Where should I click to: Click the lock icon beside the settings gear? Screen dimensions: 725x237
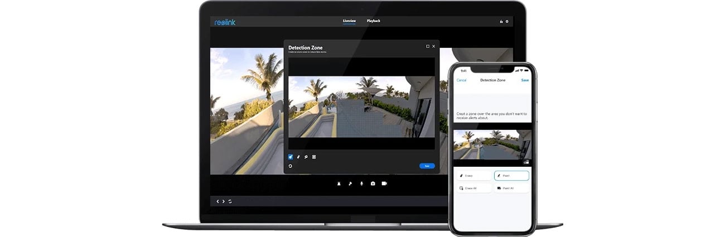501,22
